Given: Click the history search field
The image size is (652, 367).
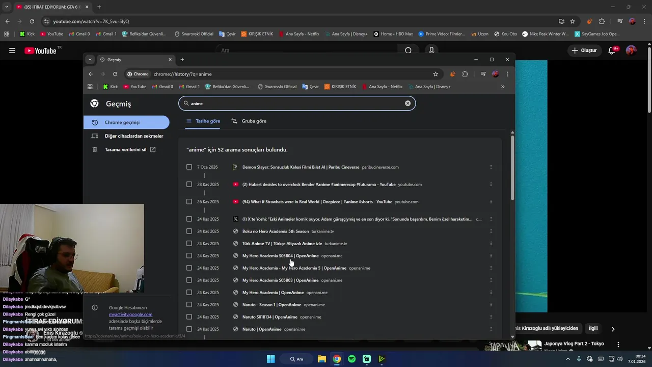Looking at the screenshot, I should (x=297, y=103).
